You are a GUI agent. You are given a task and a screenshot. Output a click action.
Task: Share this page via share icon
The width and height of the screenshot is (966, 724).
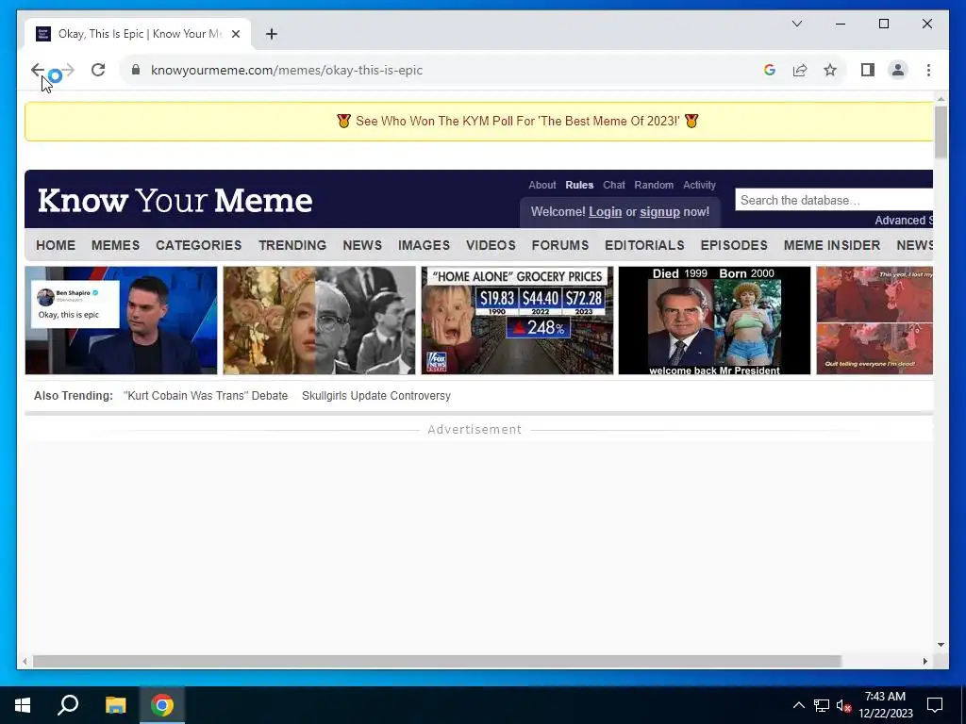click(x=800, y=70)
